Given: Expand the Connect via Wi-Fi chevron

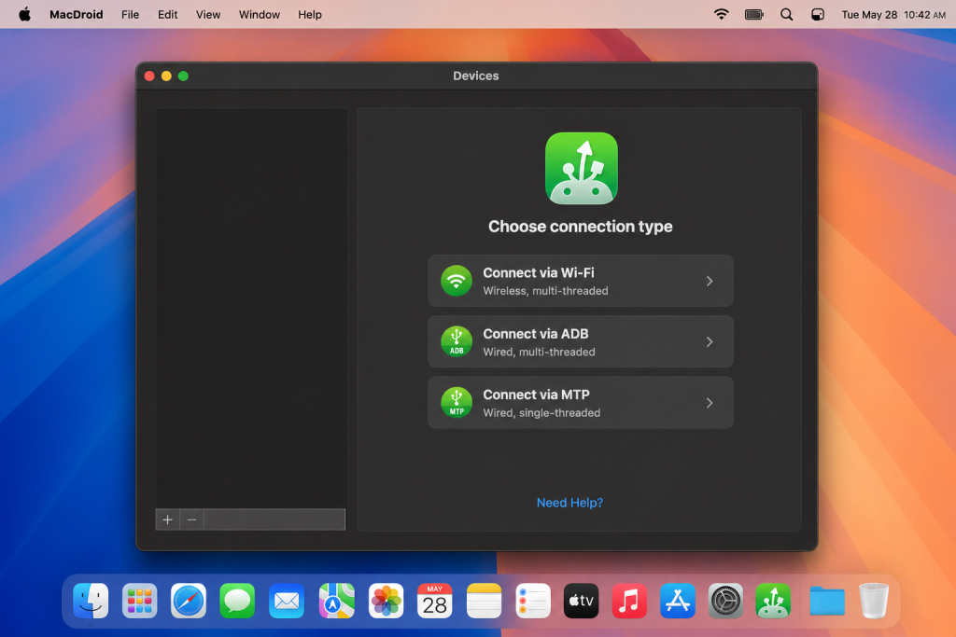Looking at the screenshot, I should [x=710, y=281].
